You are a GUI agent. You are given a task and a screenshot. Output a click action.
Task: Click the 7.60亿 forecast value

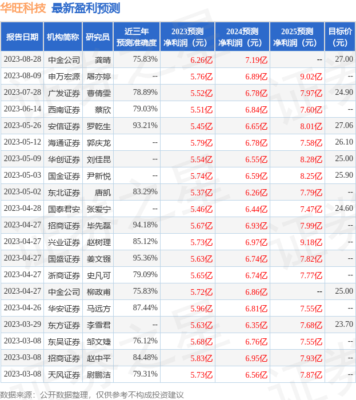pyautogui.click(x=311, y=110)
